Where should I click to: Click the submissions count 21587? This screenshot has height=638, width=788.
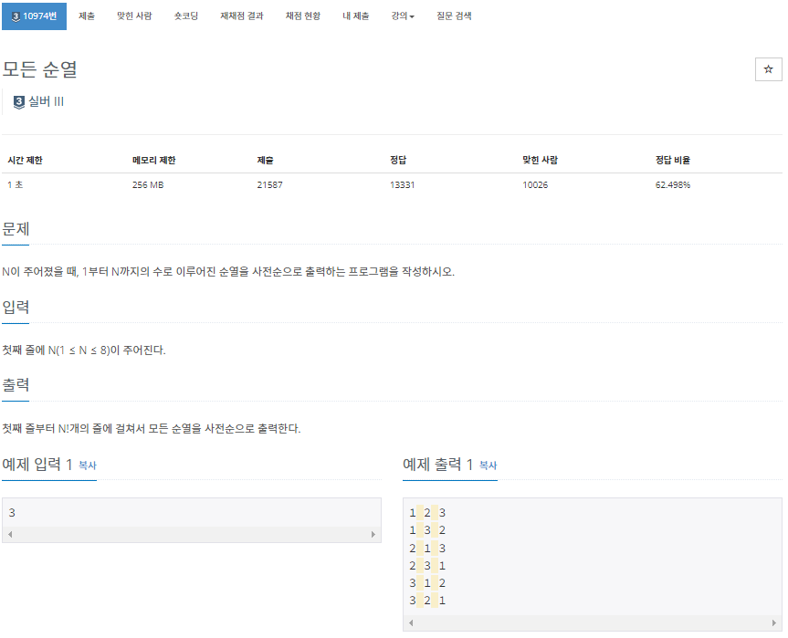pos(270,185)
